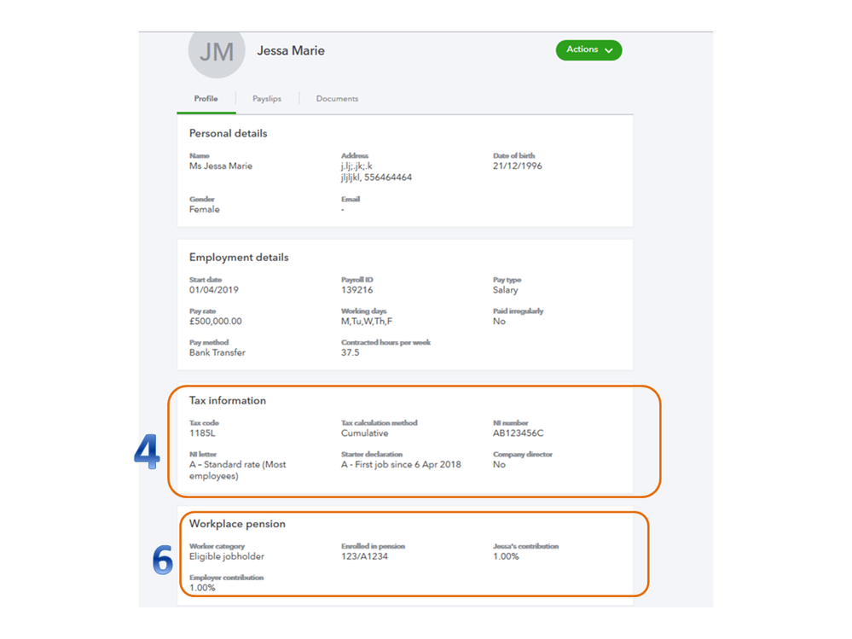Click the Jessa Marie name heading
The width and height of the screenshot is (852, 639).
(291, 51)
